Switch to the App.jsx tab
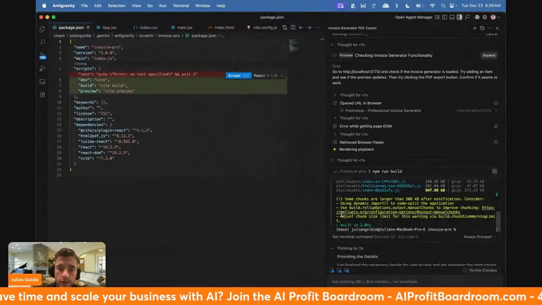Viewport: 542px width, 305px height. 109,27
